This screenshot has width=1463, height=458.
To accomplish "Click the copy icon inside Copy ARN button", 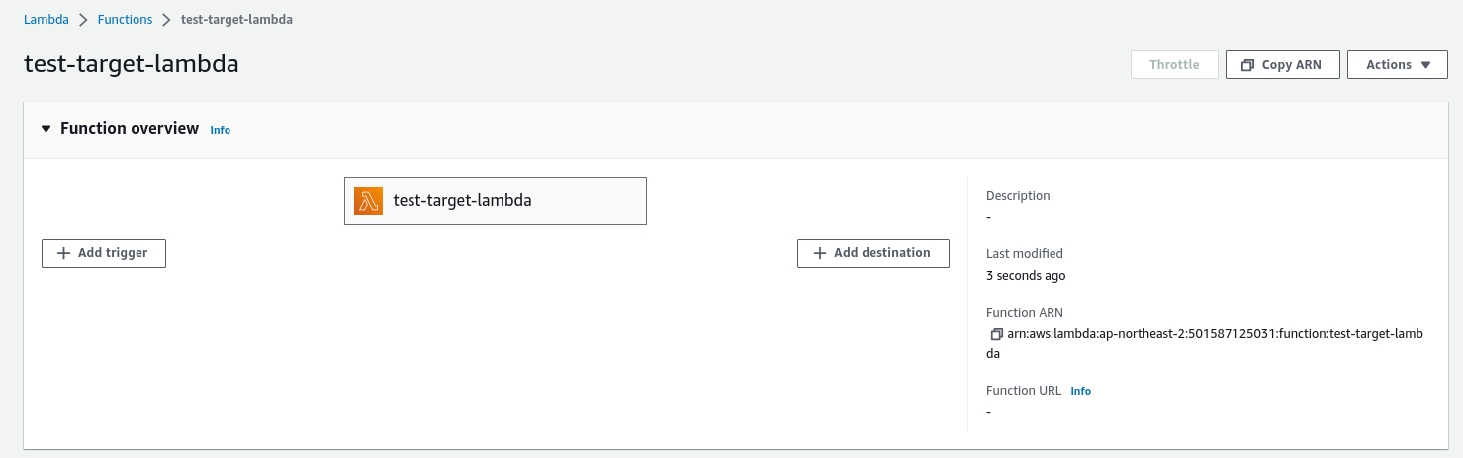I will (1248, 65).
